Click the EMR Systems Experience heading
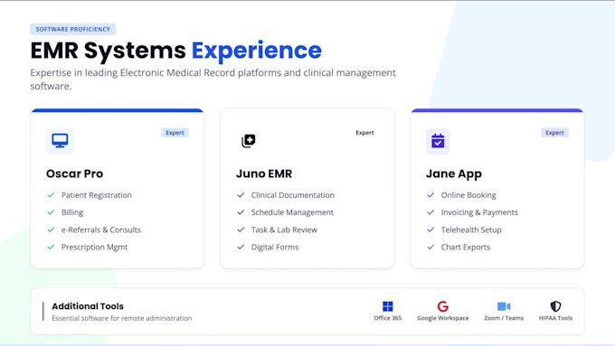 coord(175,51)
